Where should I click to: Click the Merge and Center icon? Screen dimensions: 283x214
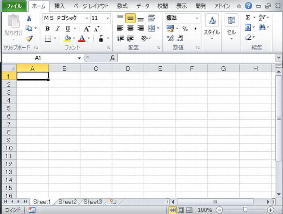pos(152,28)
